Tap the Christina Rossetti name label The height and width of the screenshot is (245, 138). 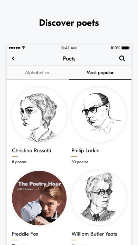[32, 150]
